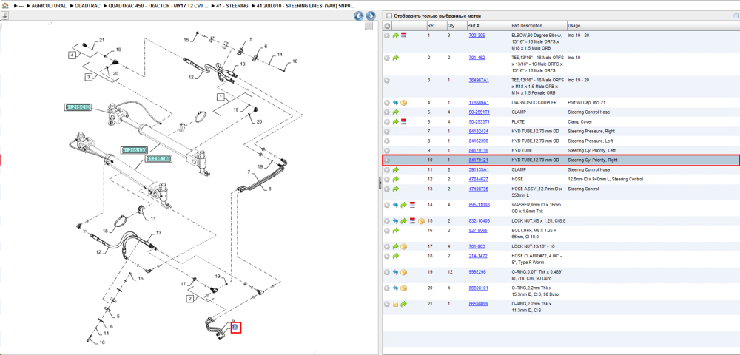The width and height of the screenshot is (740, 355).
Task: Select 'Steering Cyl Priority, Left' usage text
Action: pyautogui.click(x=593, y=150)
